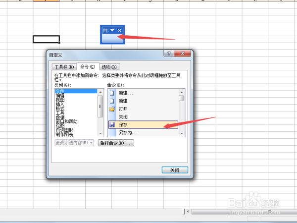The image size is (297, 223).
Task: Click the command list scroll up arrow
Action: (182, 92)
